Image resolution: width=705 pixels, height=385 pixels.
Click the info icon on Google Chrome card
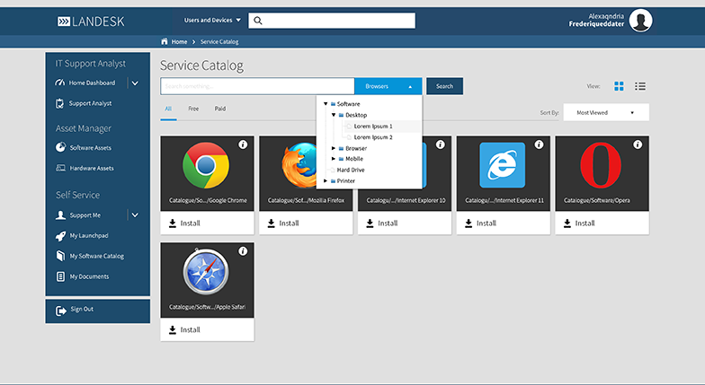[x=243, y=144]
